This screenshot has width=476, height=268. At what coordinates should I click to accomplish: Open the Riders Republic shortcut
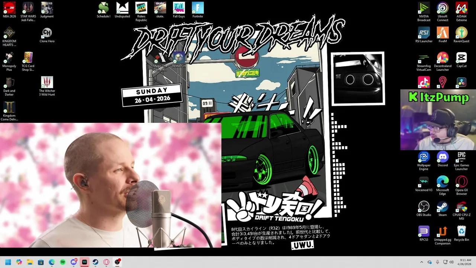click(141, 12)
